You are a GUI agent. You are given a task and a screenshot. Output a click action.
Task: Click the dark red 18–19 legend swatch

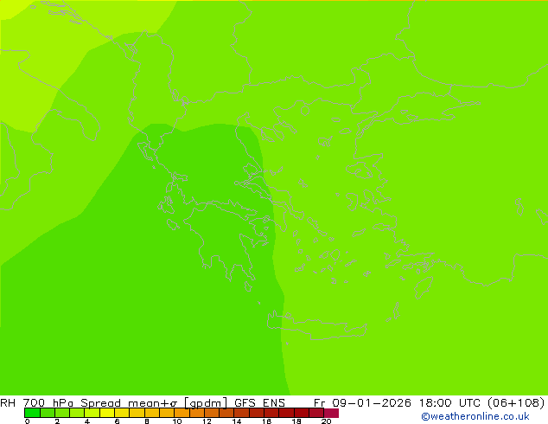302,413
